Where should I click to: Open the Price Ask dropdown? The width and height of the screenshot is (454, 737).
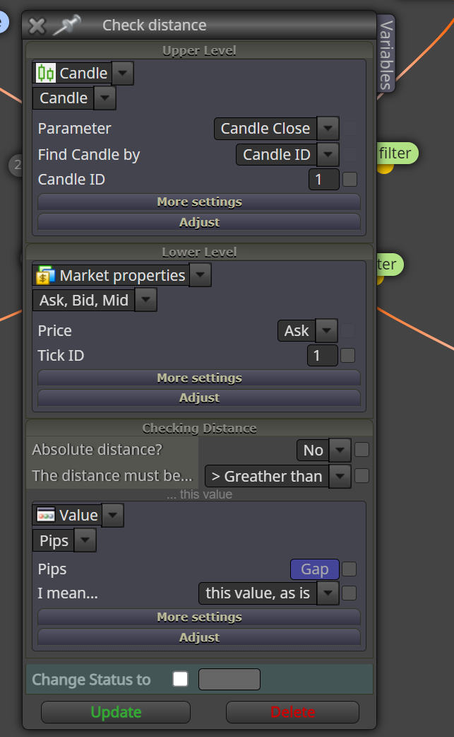(x=326, y=330)
